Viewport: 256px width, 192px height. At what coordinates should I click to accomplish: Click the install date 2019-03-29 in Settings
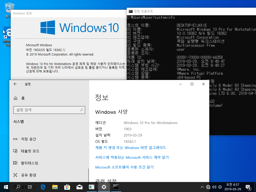[133, 135]
